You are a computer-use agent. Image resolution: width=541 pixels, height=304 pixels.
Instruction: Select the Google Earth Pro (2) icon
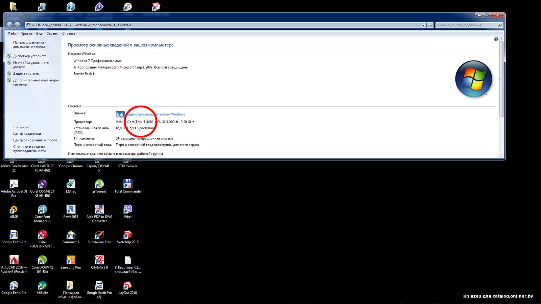pyautogui.click(x=99, y=289)
